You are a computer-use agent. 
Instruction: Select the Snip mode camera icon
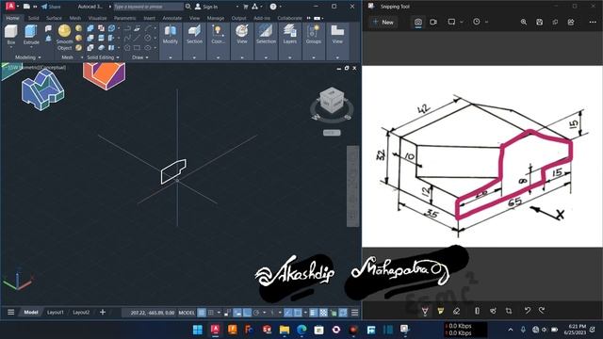pos(418,22)
